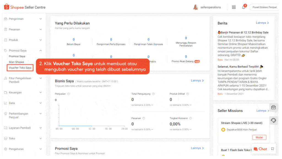282x159 pixels.
Task: Click the Belum Bayar count
Action: pos(74,40)
